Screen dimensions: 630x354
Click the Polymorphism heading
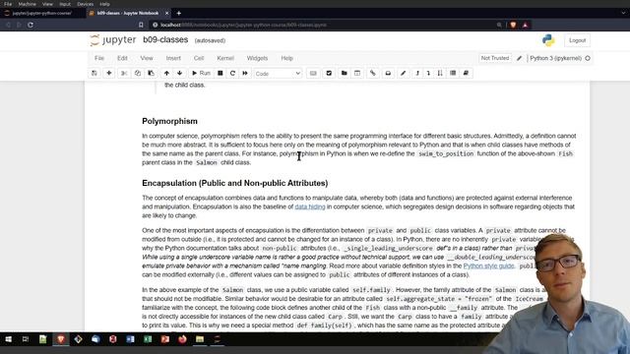click(x=169, y=121)
